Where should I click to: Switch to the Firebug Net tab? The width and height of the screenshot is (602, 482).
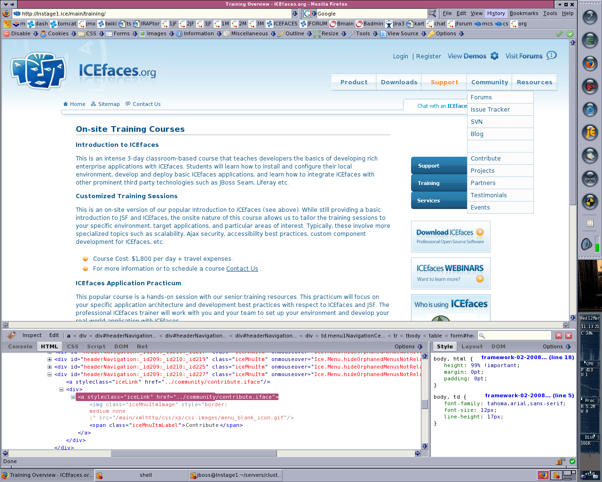(142, 346)
